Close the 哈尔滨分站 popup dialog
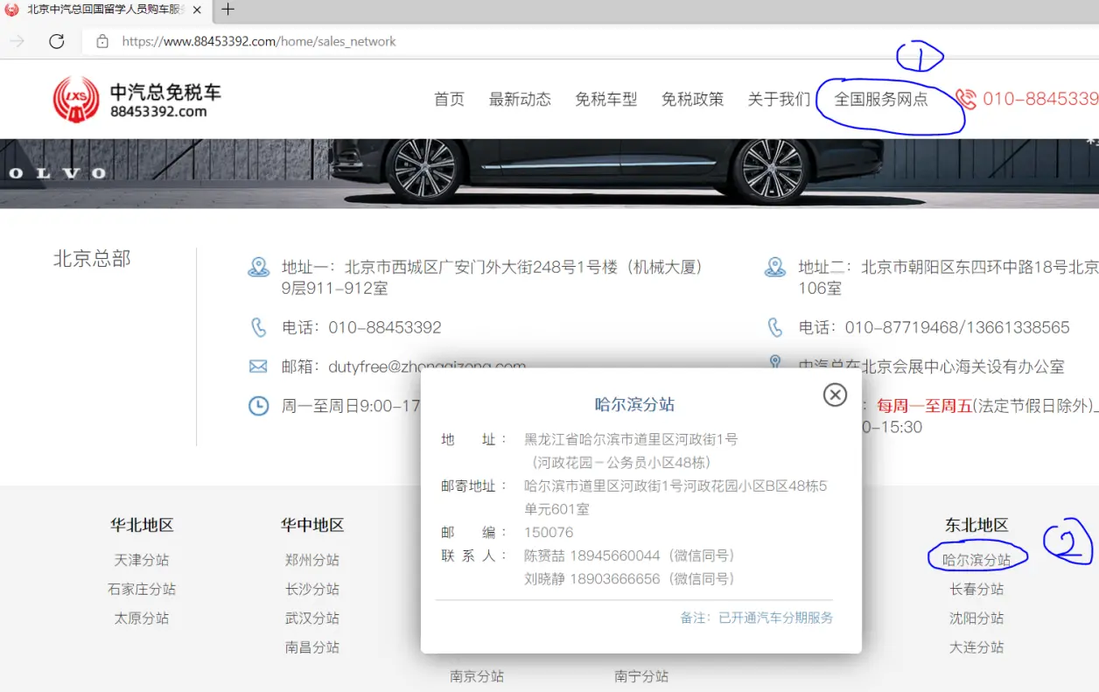 [x=835, y=395]
